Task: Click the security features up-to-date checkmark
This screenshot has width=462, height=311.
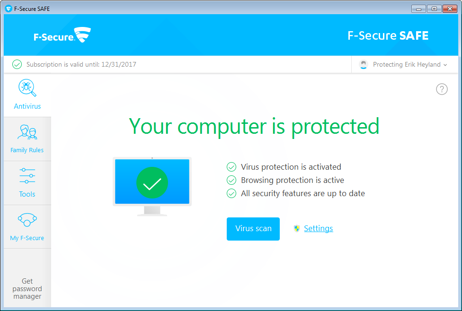Action: coord(231,193)
